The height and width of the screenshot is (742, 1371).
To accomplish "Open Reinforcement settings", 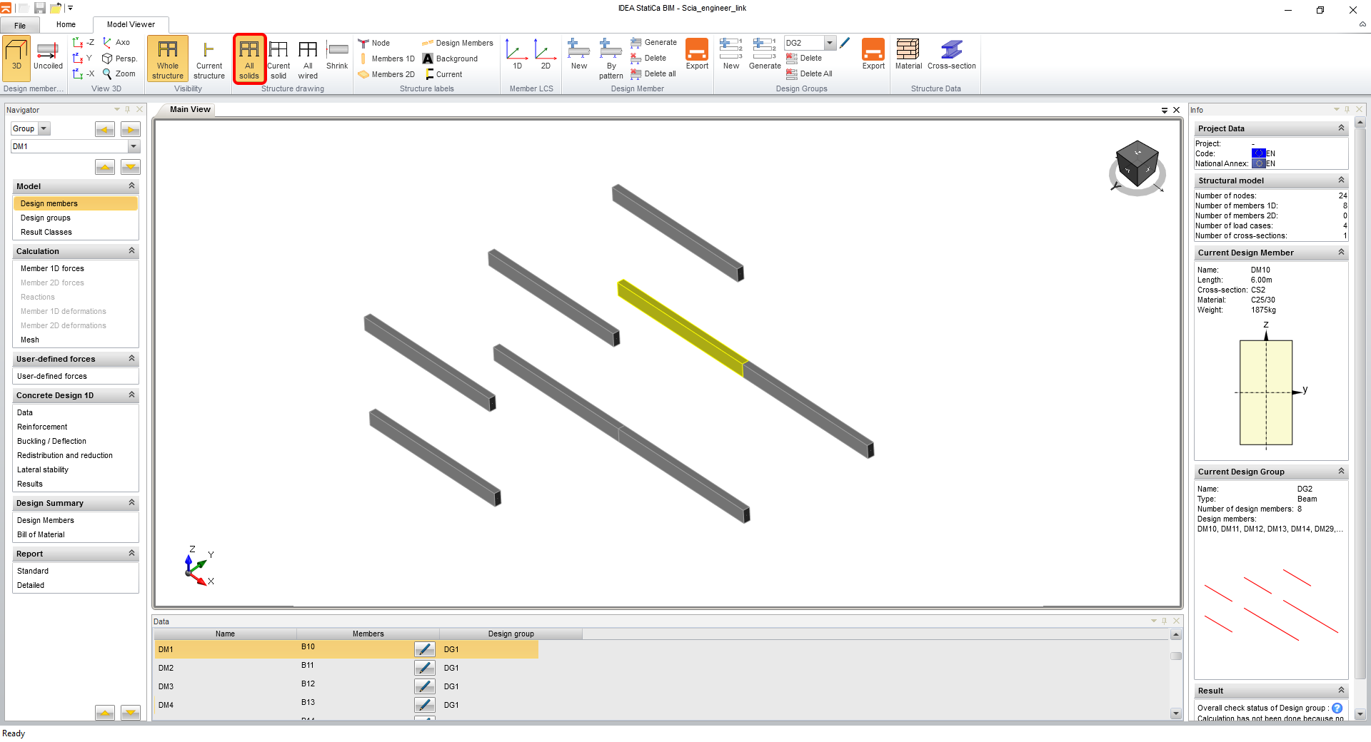I will point(42,427).
